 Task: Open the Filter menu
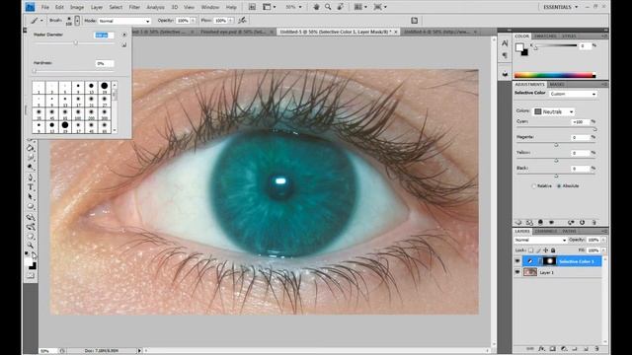pyautogui.click(x=134, y=7)
